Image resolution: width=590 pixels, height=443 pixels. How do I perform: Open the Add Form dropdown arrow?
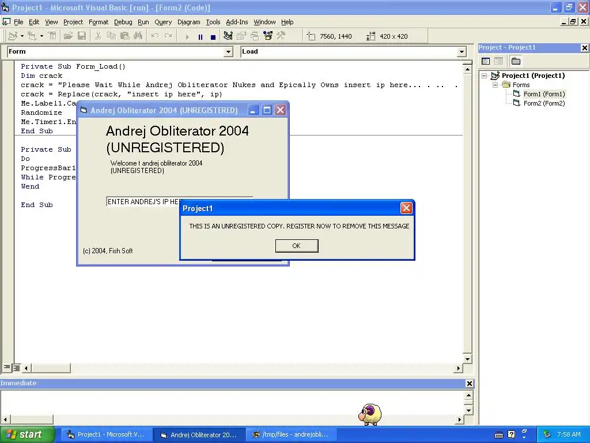click(41, 36)
